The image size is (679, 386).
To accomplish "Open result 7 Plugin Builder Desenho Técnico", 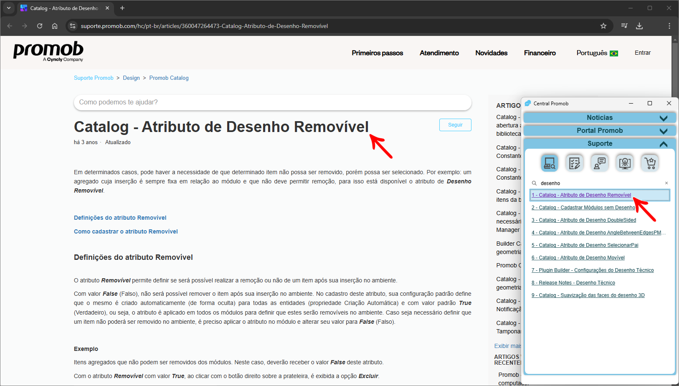I will point(593,270).
